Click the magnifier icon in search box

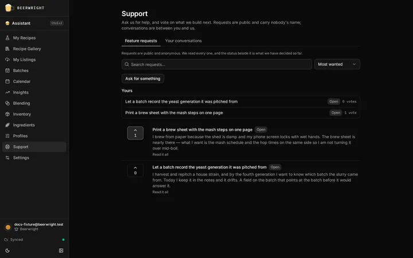pyautogui.click(x=127, y=64)
